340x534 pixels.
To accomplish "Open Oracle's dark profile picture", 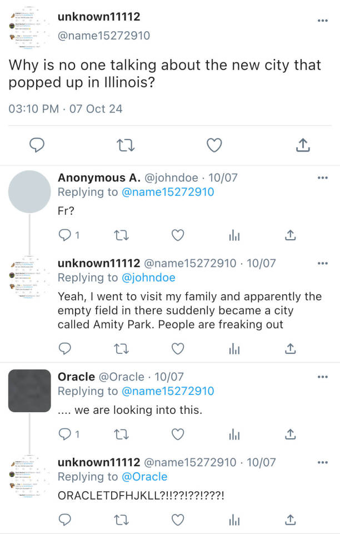I will pyautogui.click(x=30, y=390).
